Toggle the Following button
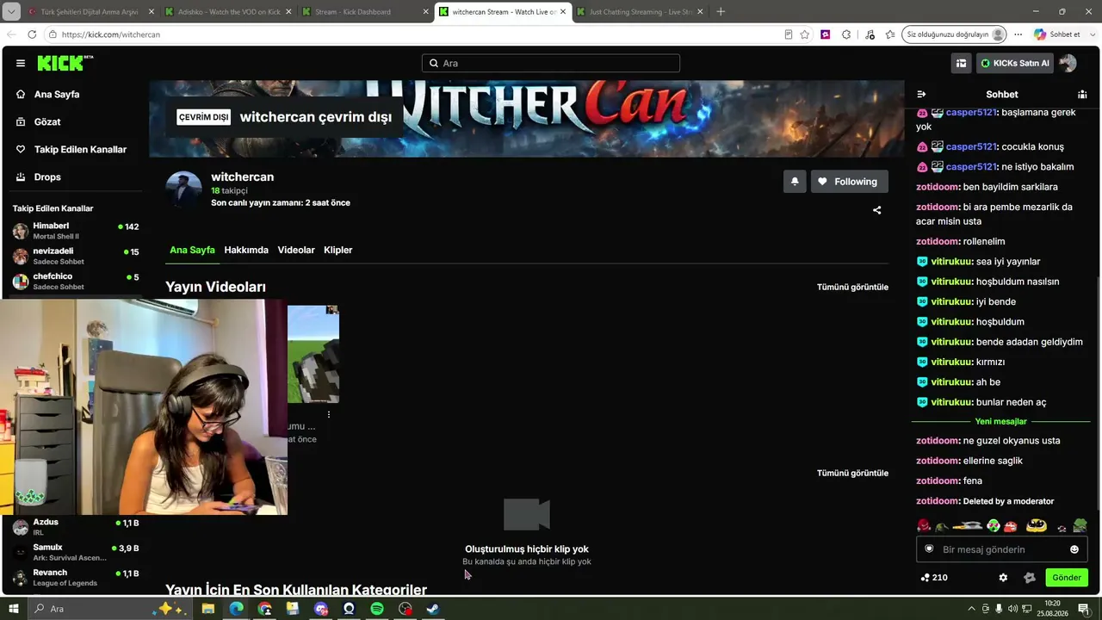 click(849, 182)
